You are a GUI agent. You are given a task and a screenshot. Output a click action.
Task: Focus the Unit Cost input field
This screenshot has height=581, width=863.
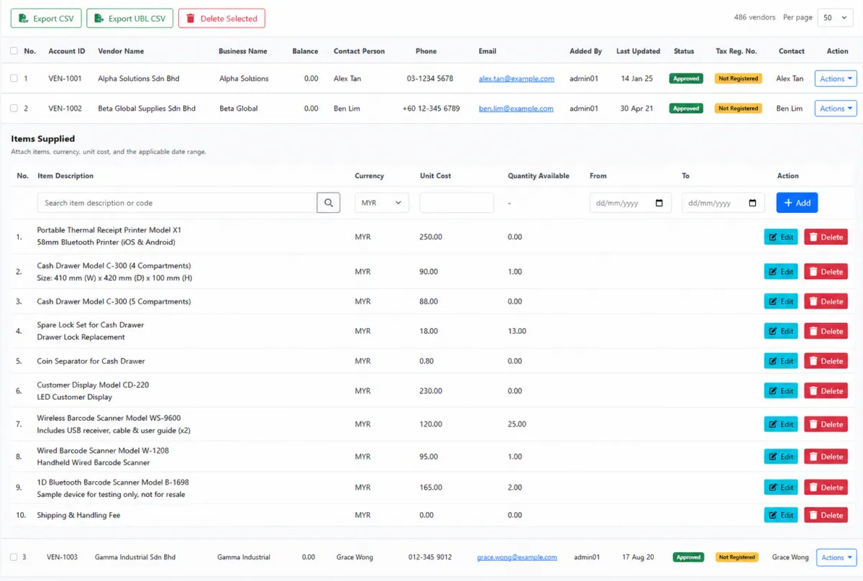pos(457,203)
